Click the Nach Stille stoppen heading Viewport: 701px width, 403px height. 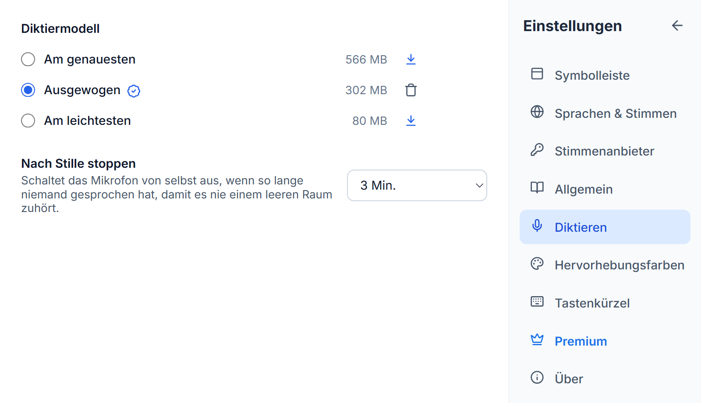(x=78, y=163)
